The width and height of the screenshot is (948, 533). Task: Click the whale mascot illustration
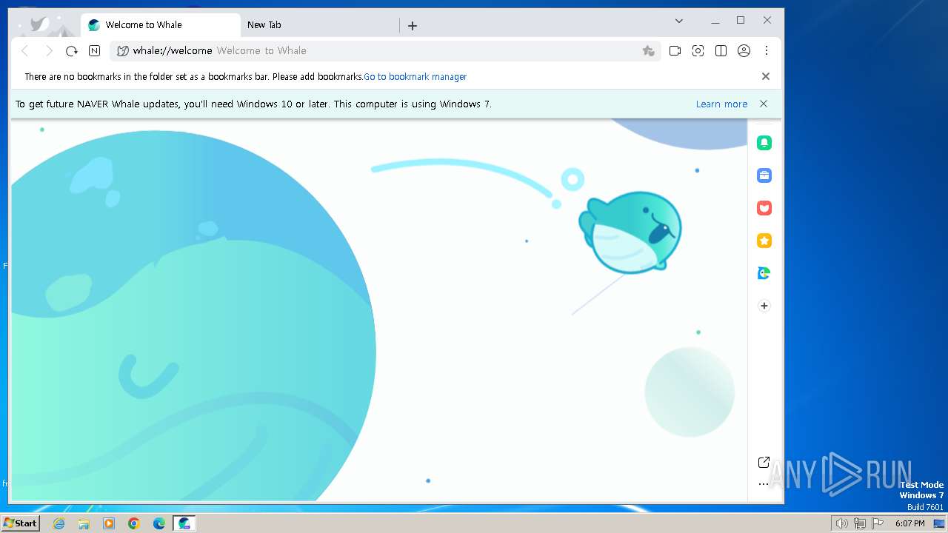tap(630, 232)
